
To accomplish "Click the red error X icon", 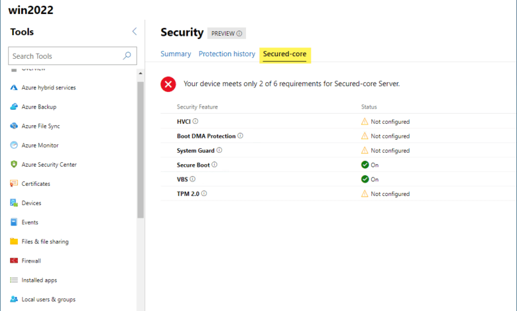I will click(168, 84).
